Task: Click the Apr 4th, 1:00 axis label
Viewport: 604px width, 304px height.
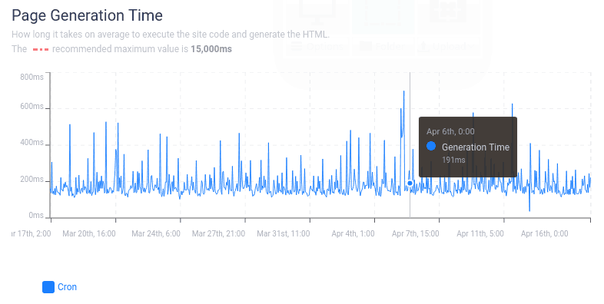Action: point(353,233)
